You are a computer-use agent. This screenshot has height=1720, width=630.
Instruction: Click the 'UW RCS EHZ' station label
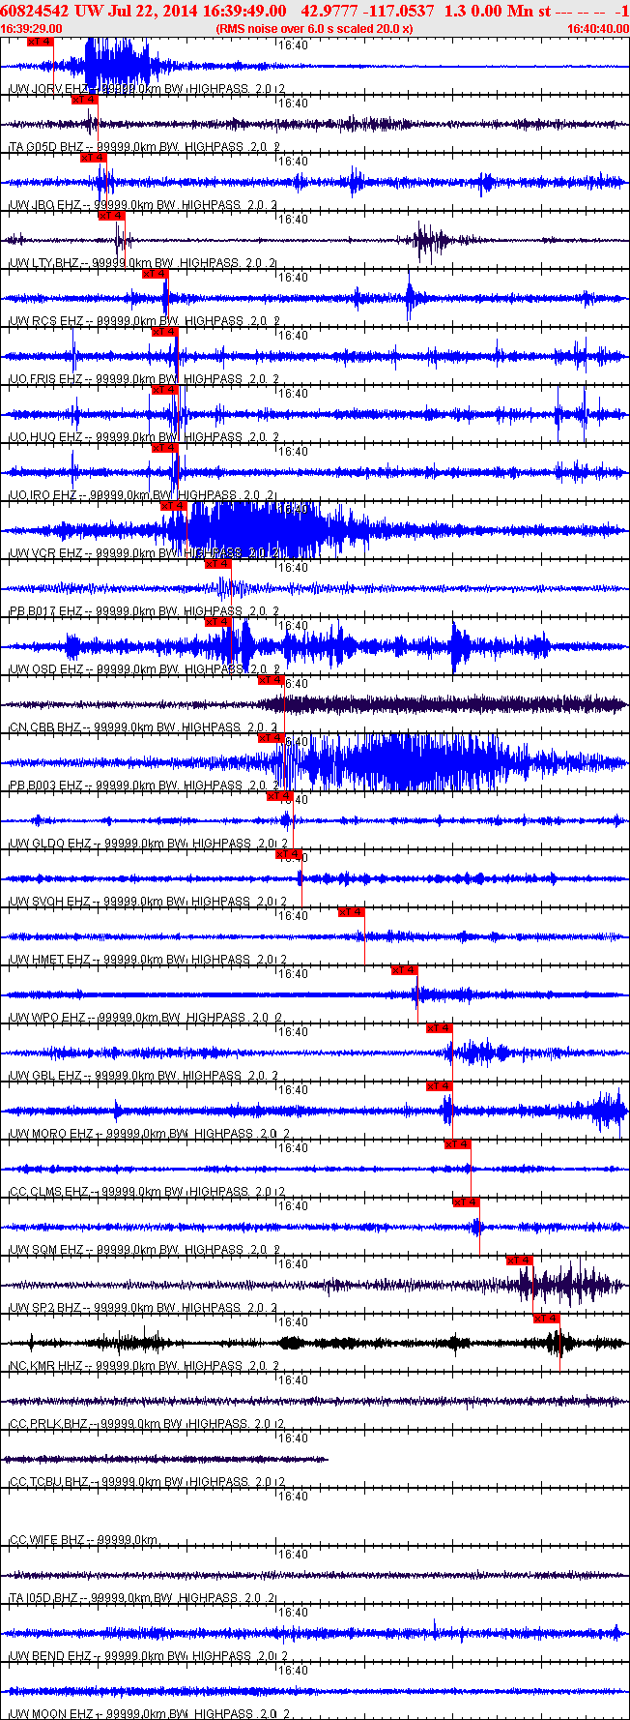point(46,321)
